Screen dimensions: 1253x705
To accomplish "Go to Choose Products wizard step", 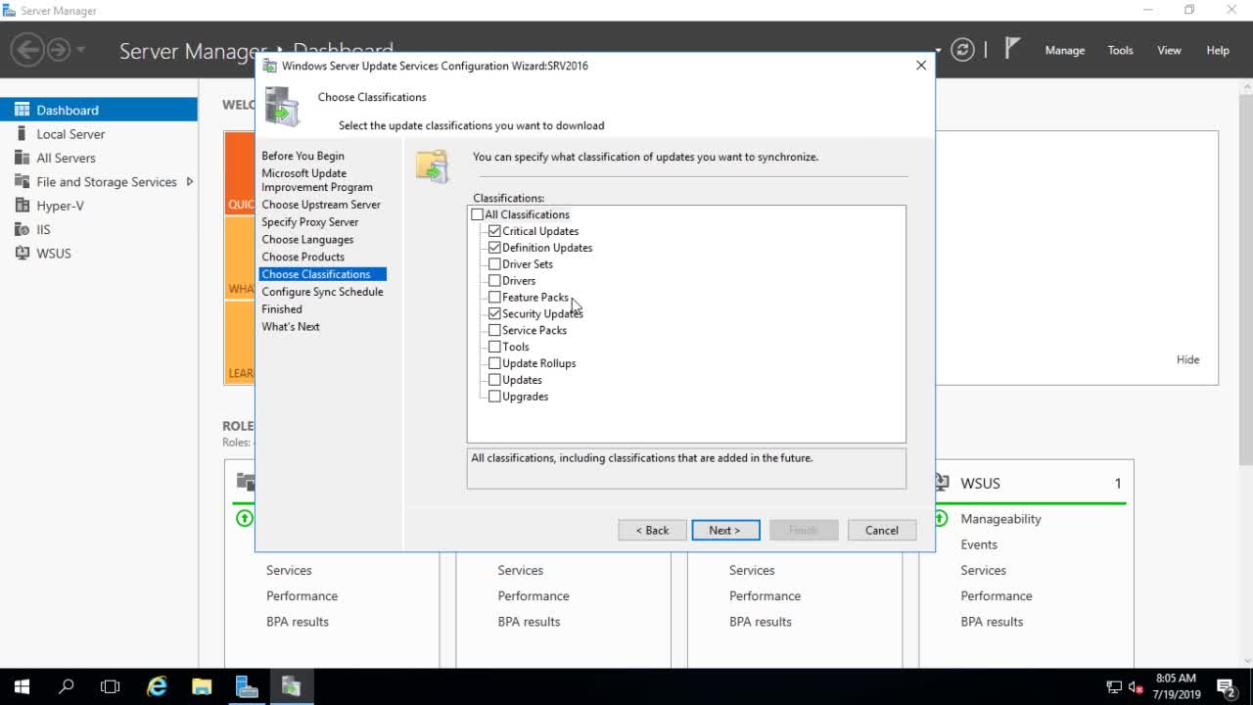I will (x=302, y=257).
